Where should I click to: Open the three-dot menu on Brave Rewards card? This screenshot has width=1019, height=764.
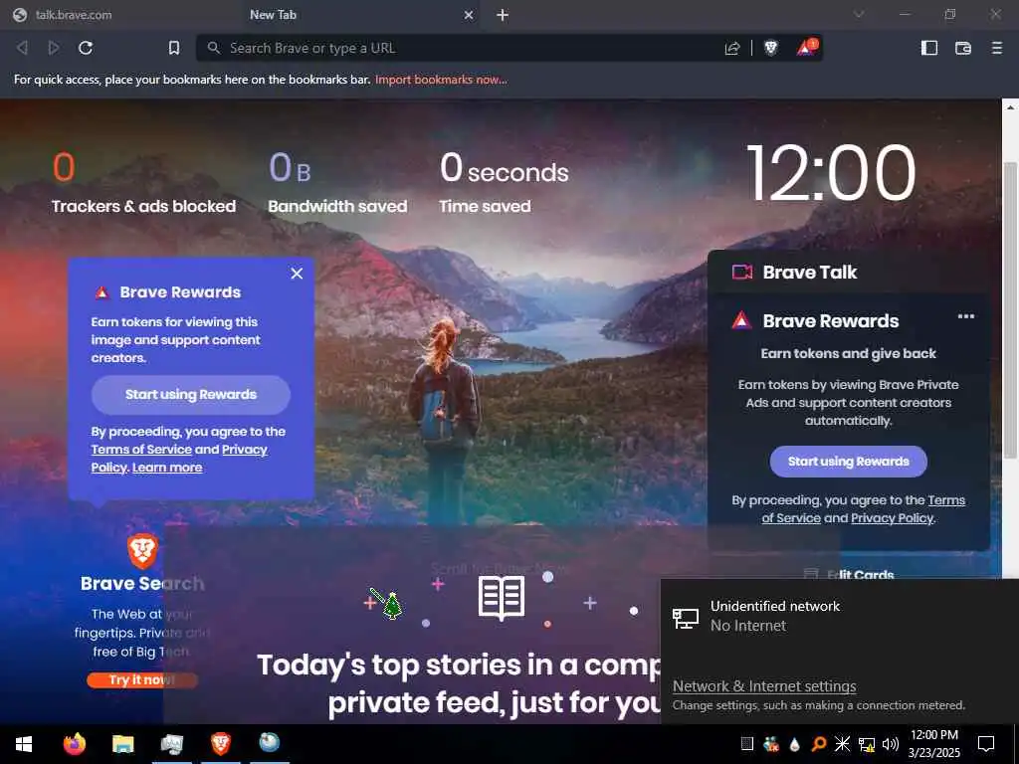pyautogui.click(x=966, y=316)
